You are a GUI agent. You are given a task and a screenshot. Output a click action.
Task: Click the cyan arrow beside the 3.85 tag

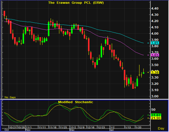pyautogui.click(x=148, y=43)
